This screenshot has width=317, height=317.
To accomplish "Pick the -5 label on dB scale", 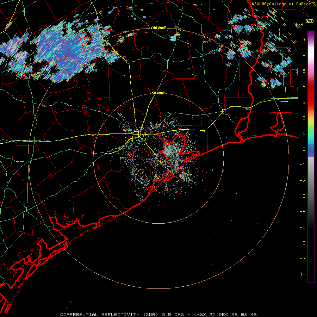I will (x=303, y=228).
